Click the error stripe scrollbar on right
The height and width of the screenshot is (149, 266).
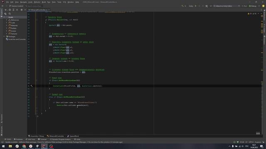click(262, 73)
